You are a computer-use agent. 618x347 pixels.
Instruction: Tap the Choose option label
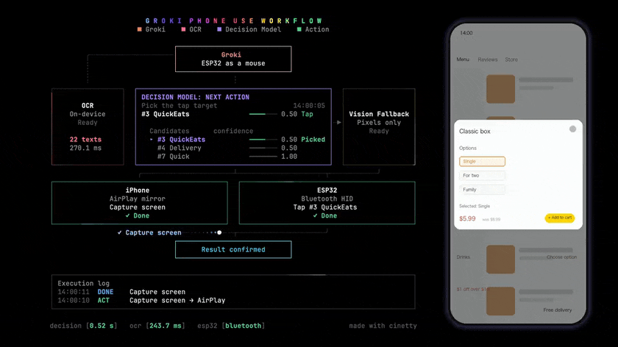coord(561,257)
